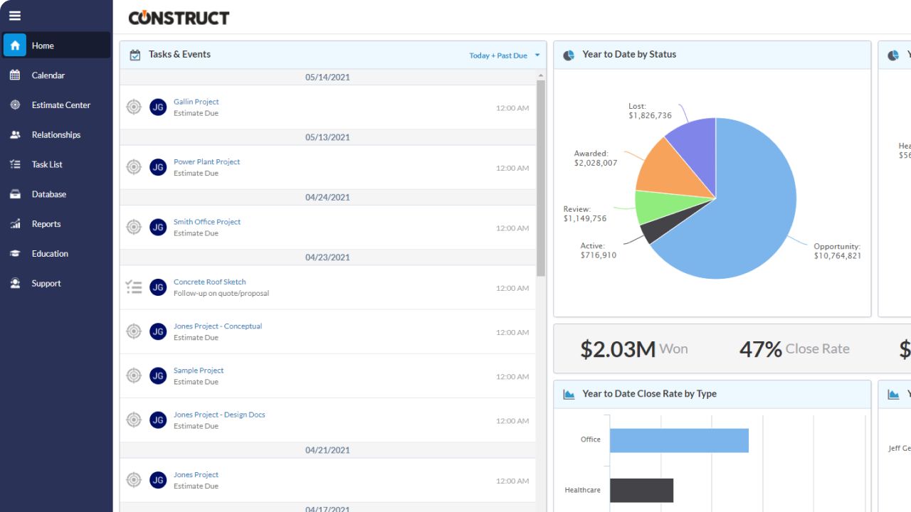
Task: Open Relationships in the sidebar
Action: (x=15, y=134)
